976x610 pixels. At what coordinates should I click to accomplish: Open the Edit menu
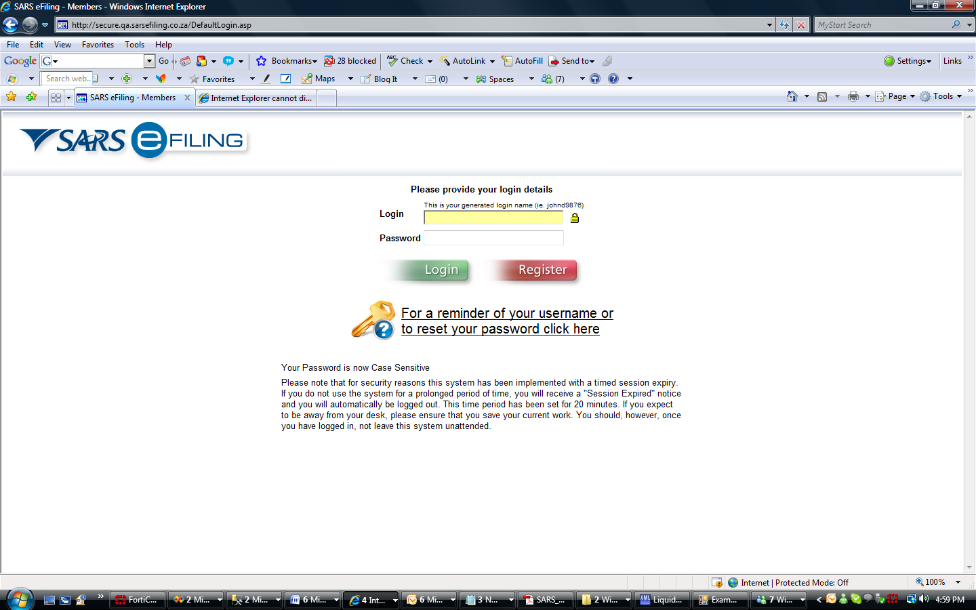pos(37,45)
